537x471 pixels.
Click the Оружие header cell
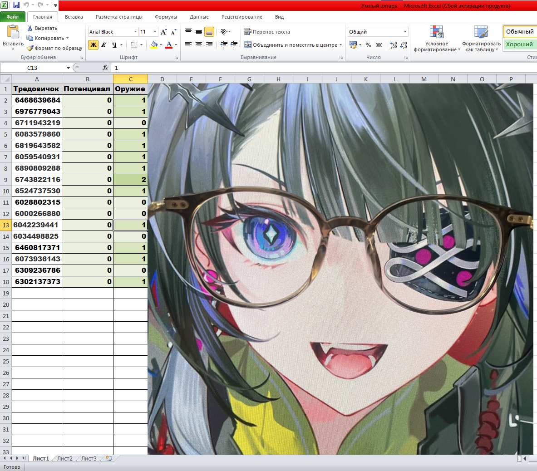click(130, 89)
